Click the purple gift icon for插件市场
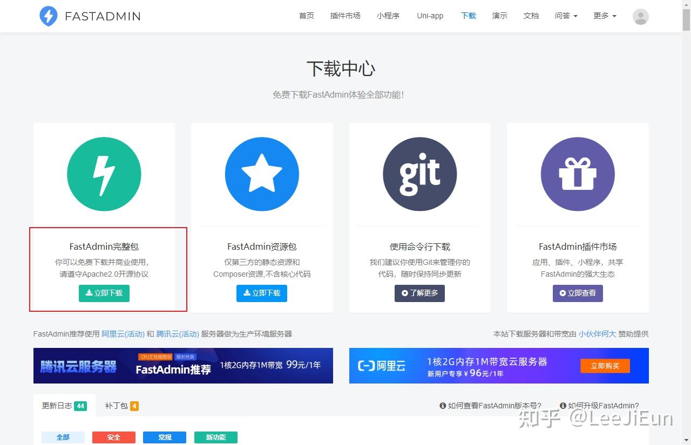Image resolution: width=691 pixels, height=445 pixels. click(578, 174)
